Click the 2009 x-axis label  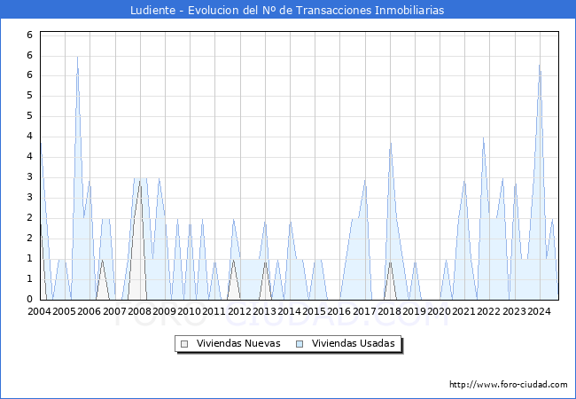point(164,311)
